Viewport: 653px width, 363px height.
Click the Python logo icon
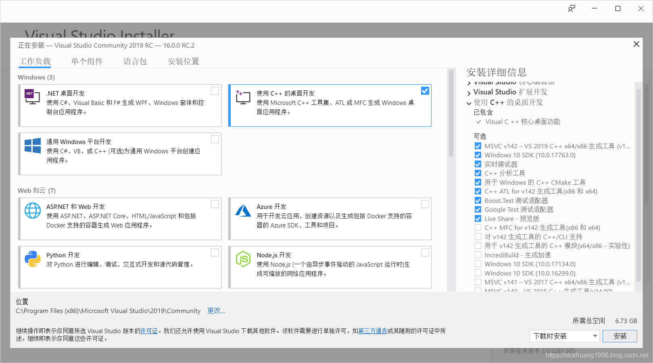(x=33, y=259)
